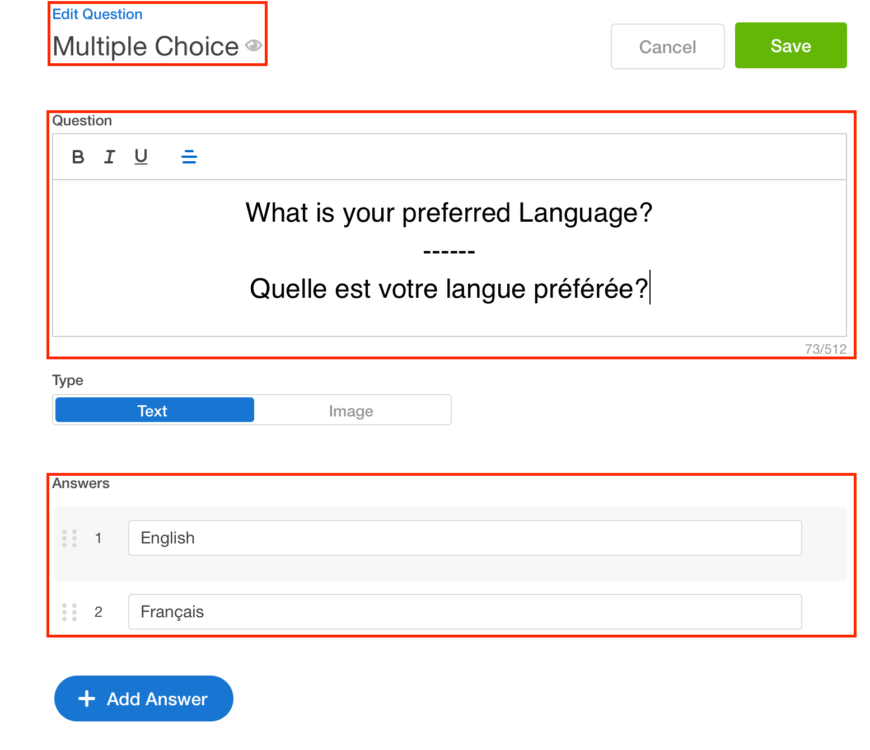The image size is (870, 750).
Task: Grab the drag handle for answer 2
Action: (x=69, y=612)
